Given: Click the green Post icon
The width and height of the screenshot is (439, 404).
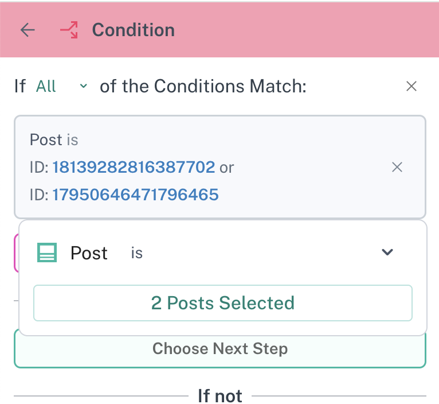Looking at the screenshot, I should click(x=46, y=252).
